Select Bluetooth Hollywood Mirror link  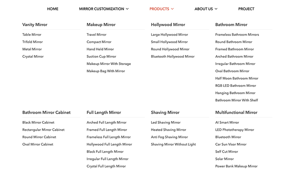(173, 57)
